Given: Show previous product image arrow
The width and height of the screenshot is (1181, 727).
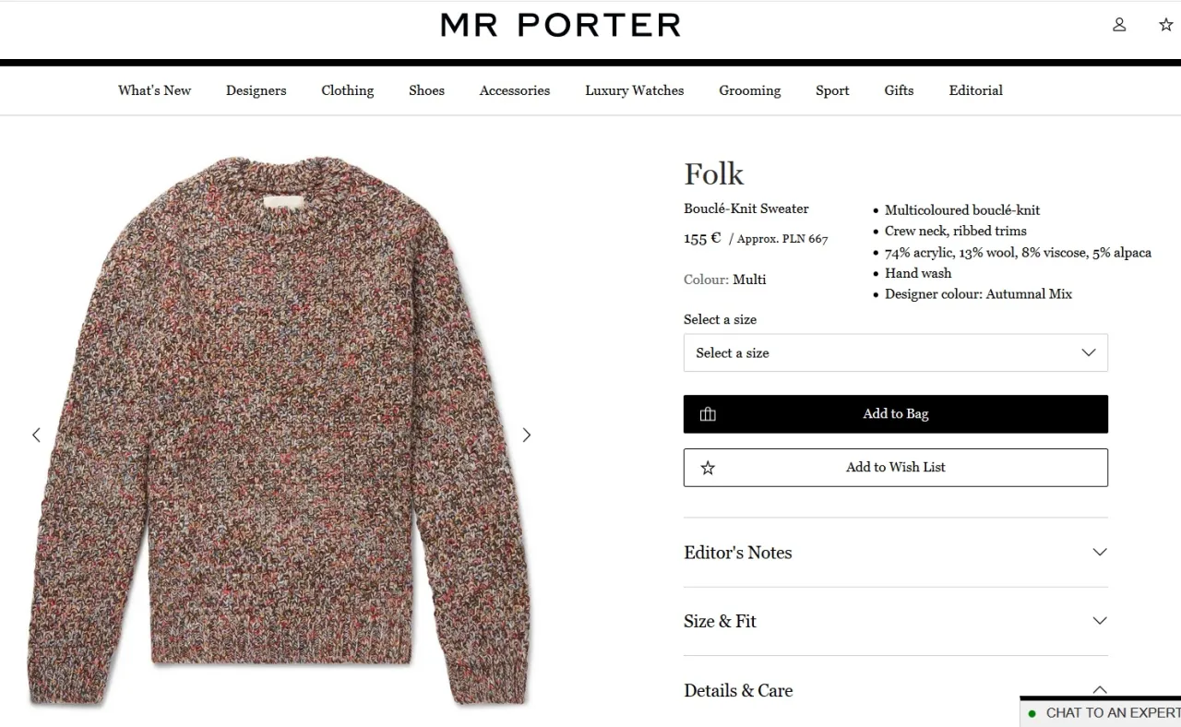Looking at the screenshot, I should [x=37, y=435].
